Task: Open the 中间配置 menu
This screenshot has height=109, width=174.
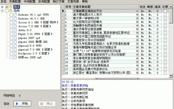Action: (x=29, y=1)
